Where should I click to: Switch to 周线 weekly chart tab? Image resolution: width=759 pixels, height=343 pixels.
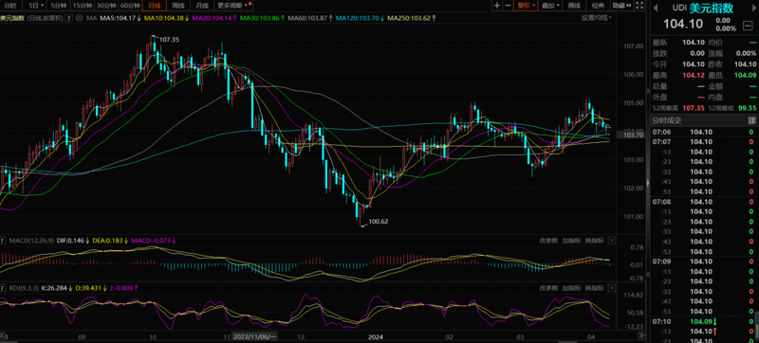pyautogui.click(x=178, y=6)
